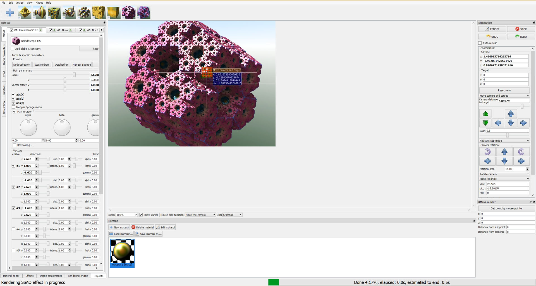Click the purple roll-left camera rotation icon
536x286 pixels.
(x=487, y=152)
